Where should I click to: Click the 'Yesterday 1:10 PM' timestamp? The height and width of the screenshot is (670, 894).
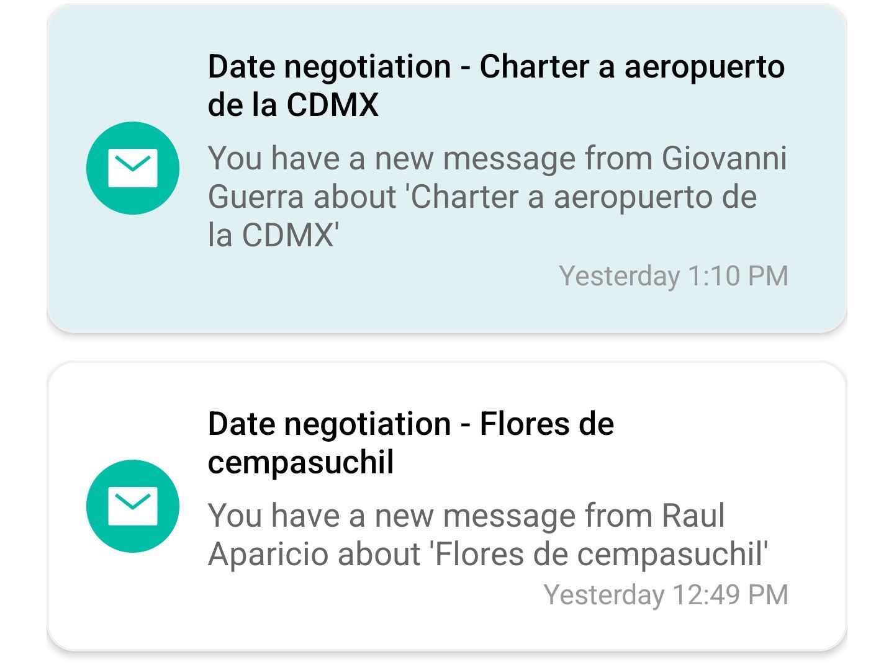pos(673,276)
